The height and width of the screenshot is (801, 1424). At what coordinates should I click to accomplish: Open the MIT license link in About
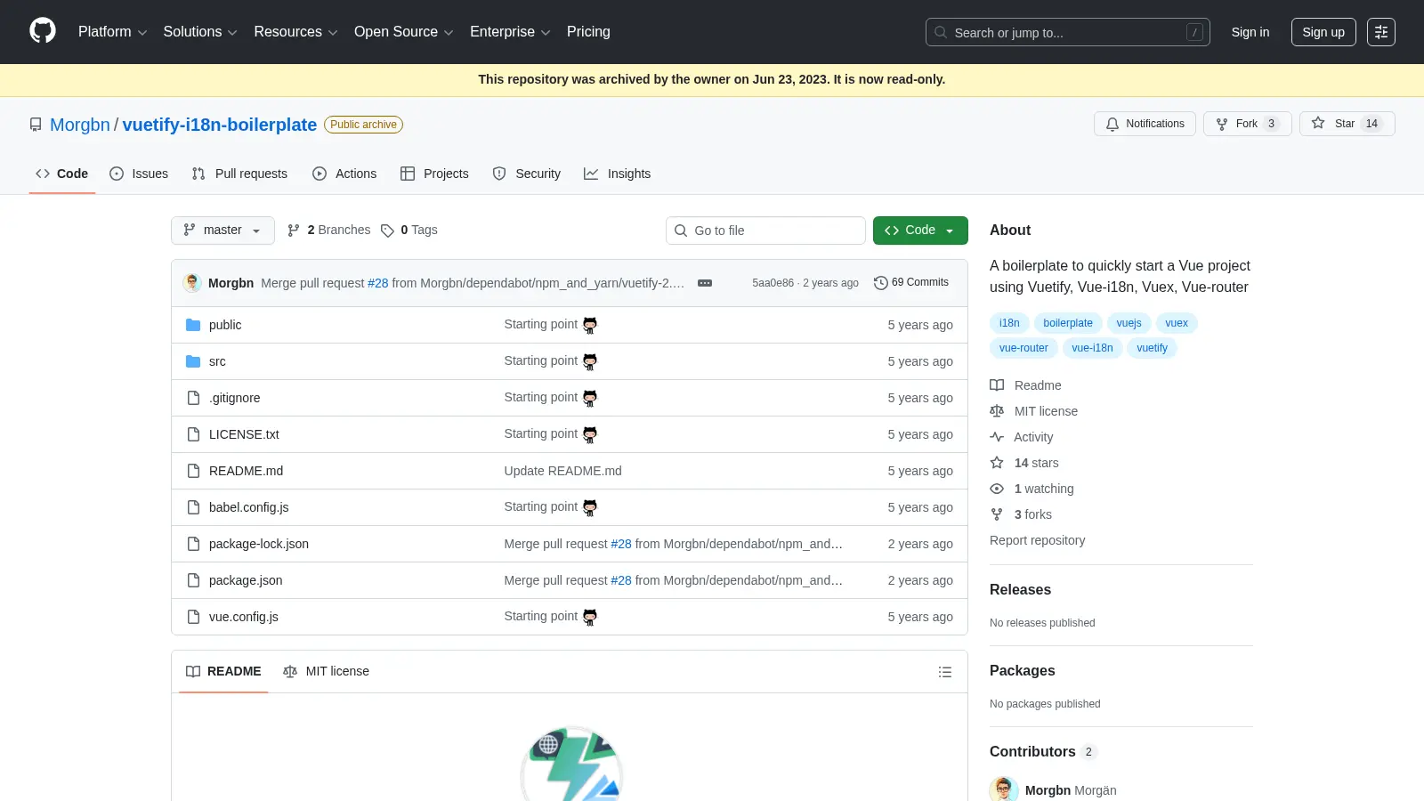(1034, 411)
